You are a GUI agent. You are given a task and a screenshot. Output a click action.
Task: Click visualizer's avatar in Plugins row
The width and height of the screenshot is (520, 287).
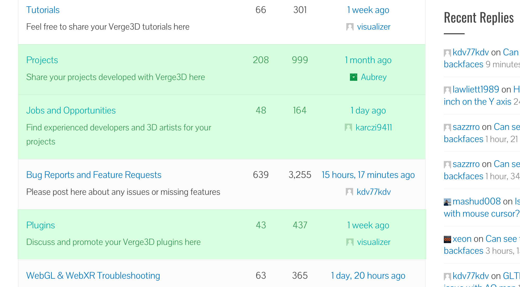pos(350,242)
